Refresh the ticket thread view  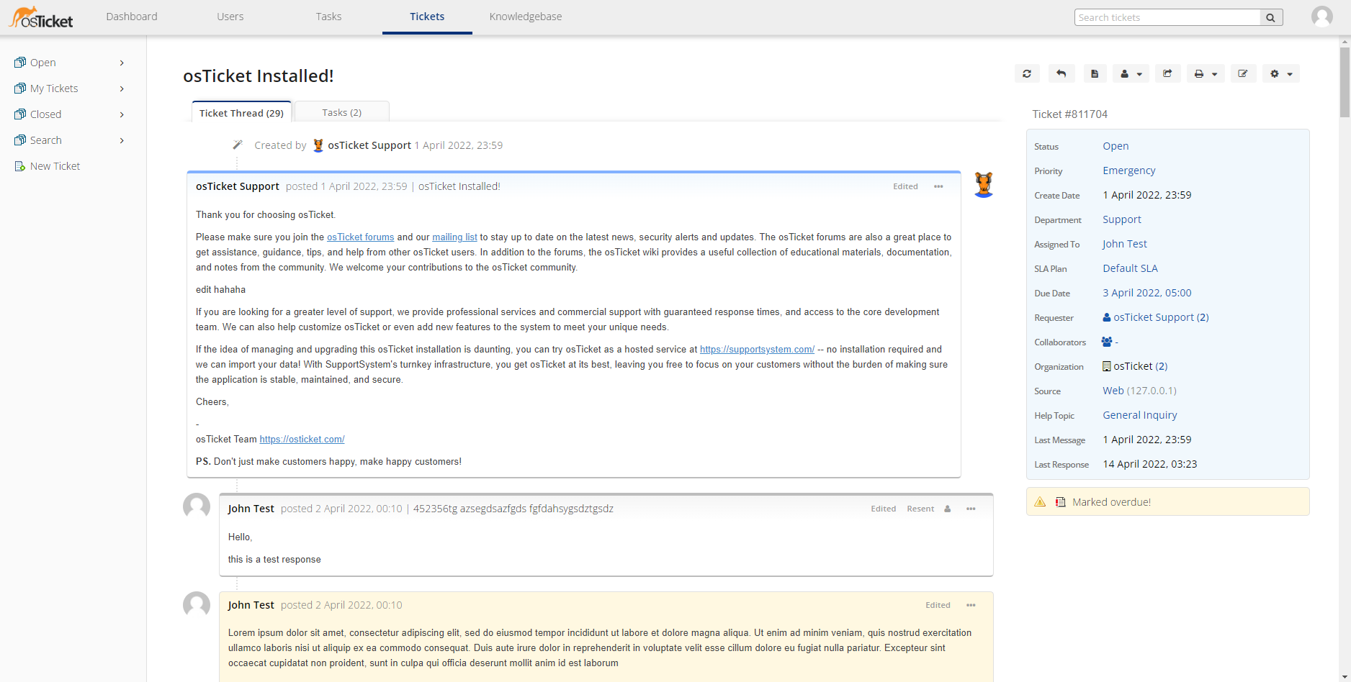pos(1027,73)
